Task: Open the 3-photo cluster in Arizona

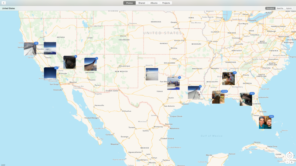Action: click(x=90, y=64)
